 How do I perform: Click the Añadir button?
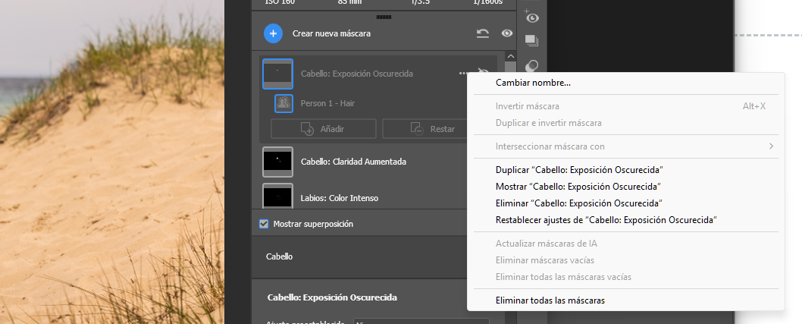[x=323, y=129]
